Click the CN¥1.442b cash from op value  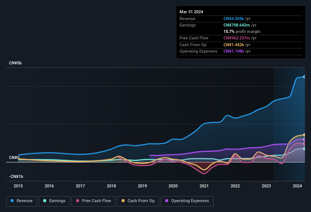(234, 45)
